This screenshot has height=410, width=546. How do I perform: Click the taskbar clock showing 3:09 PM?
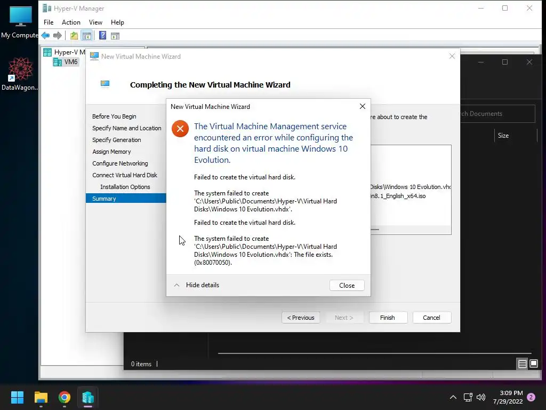[508, 397]
